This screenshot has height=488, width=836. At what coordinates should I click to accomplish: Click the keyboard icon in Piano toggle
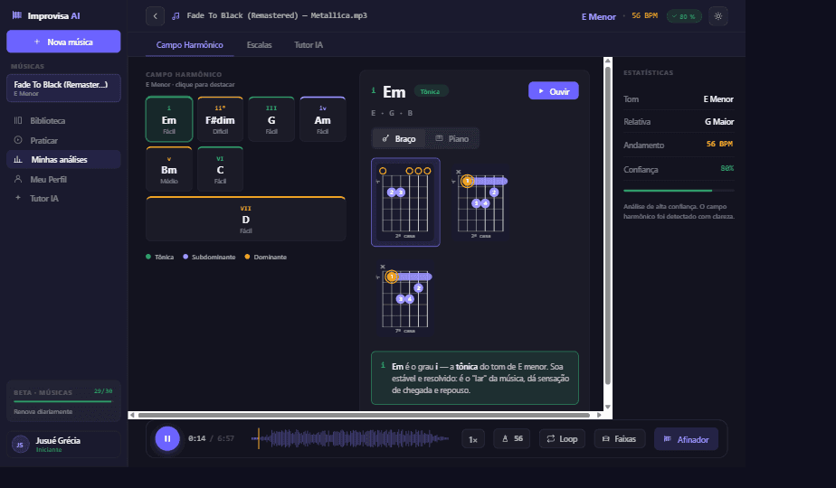(440, 138)
